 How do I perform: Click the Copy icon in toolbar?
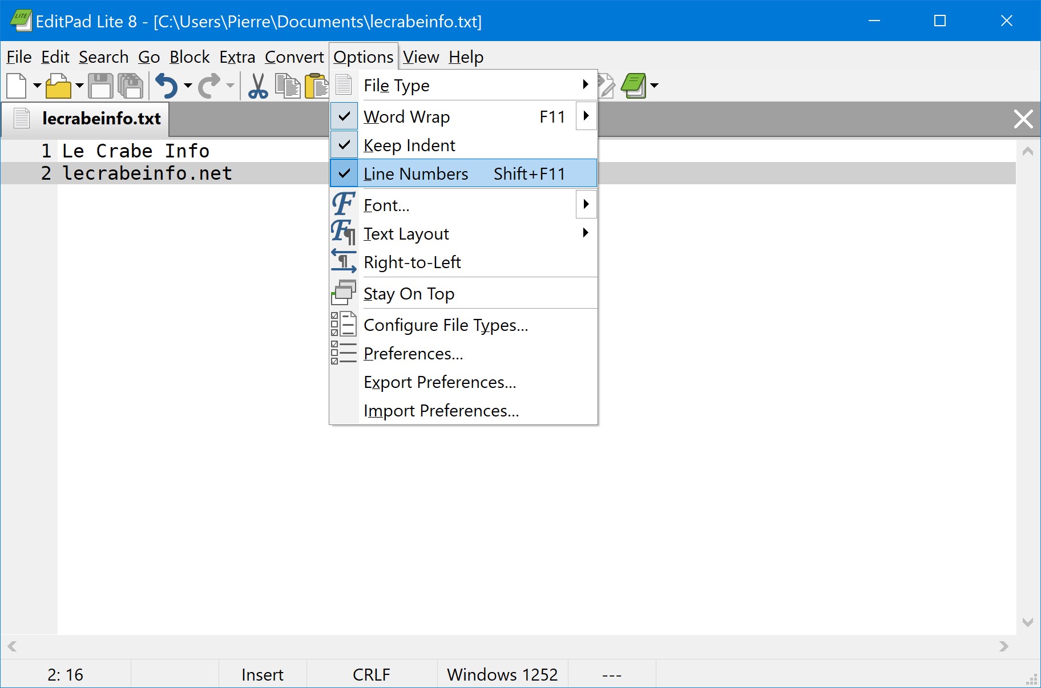point(288,86)
